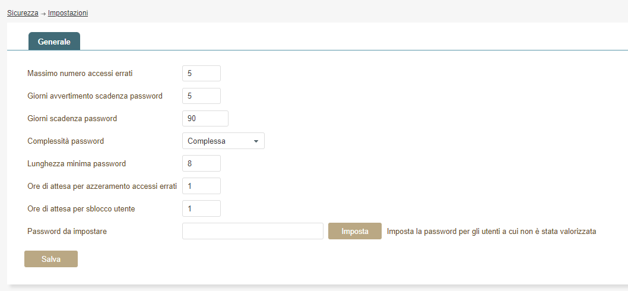Click the 'Lunghezza minima password' label text
The width and height of the screenshot is (628, 291).
point(77,163)
